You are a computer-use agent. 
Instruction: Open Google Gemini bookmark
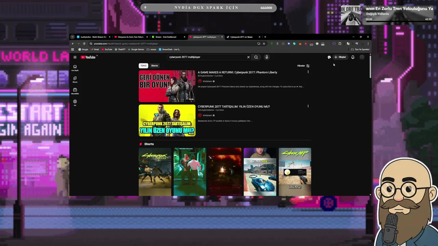136,50
